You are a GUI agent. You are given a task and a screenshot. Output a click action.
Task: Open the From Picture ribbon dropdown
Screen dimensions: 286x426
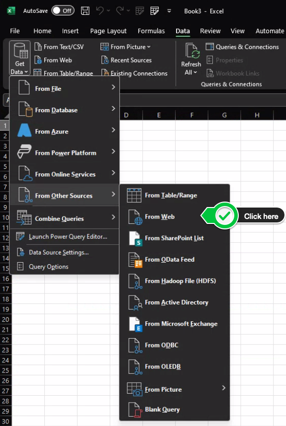[125, 47]
